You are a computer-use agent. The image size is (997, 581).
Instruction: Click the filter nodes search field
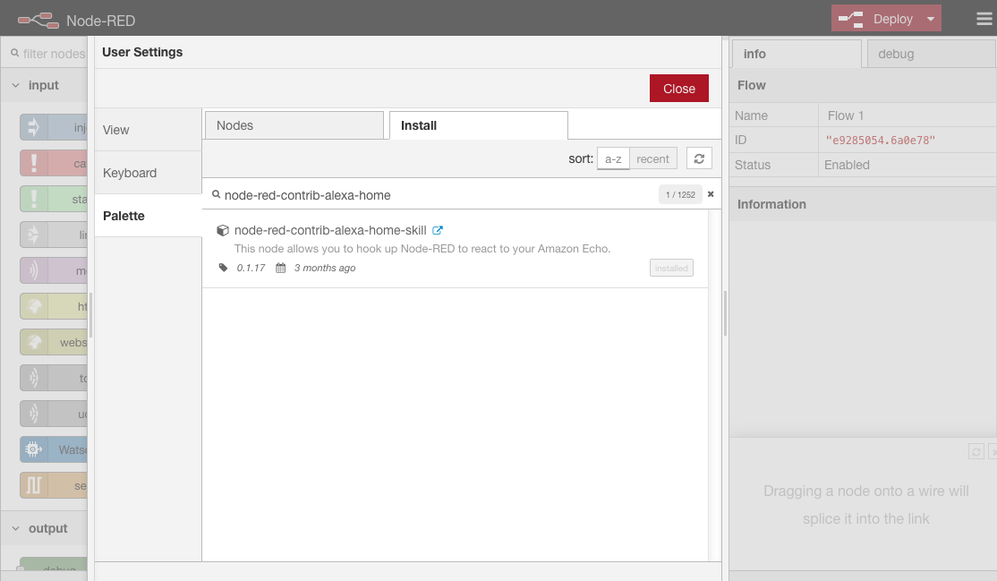[x=48, y=54]
